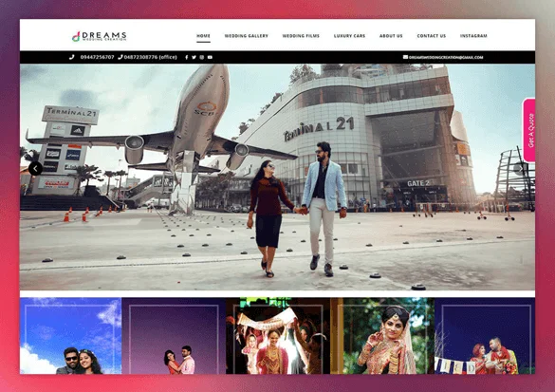The image size is (555, 392).
Task: Open the CONTACT US menu item
Action: click(x=432, y=36)
